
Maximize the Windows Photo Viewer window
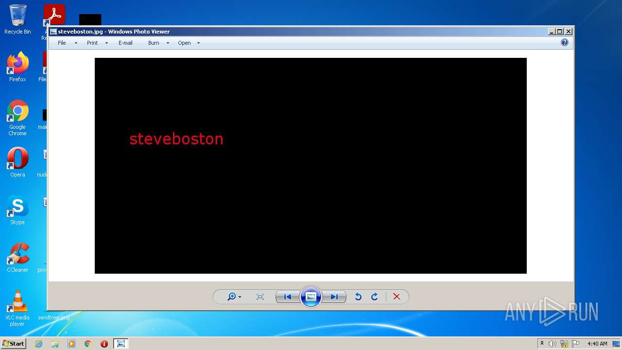(x=560, y=32)
